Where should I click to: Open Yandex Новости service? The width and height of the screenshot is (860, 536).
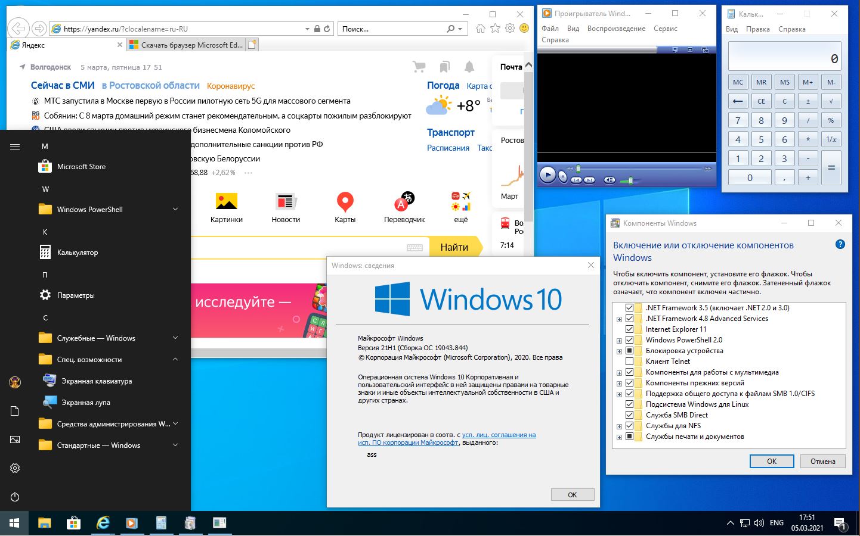286,208
